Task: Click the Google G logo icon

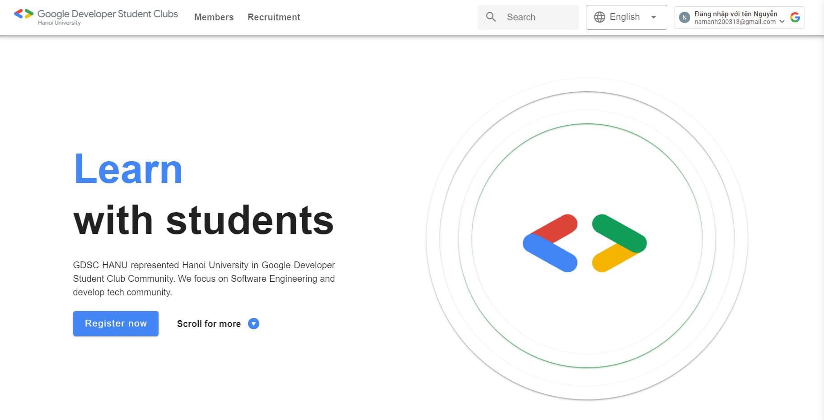Action: pyautogui.click(x=795, y=18)
